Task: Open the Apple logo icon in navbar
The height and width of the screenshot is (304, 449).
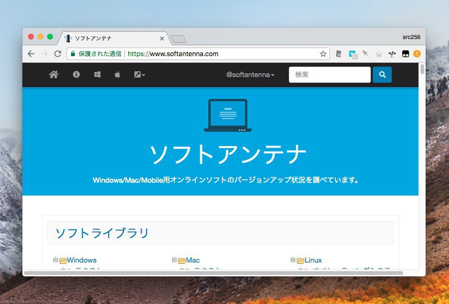Action: point(117,75)
